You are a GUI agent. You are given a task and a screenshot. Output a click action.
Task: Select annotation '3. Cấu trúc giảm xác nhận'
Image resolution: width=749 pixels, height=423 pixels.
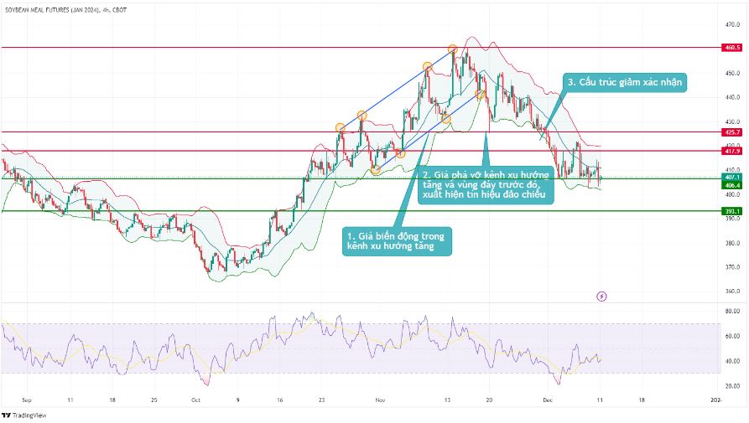pos(626,82)
